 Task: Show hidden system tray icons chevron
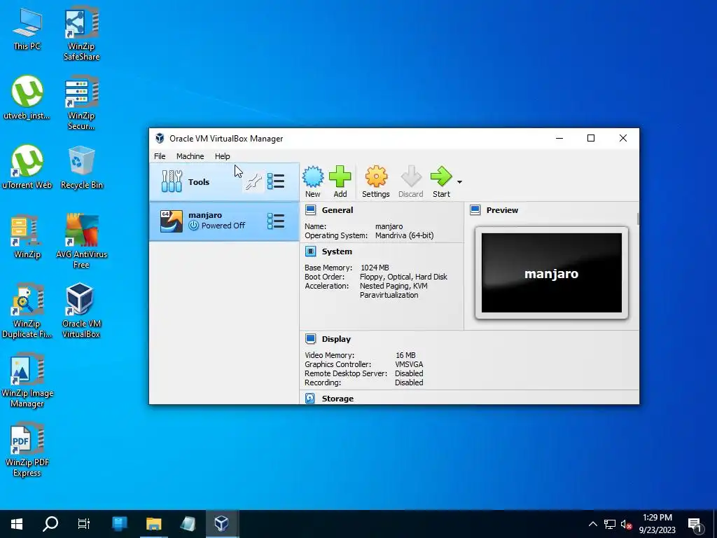[x=592, y=524]
